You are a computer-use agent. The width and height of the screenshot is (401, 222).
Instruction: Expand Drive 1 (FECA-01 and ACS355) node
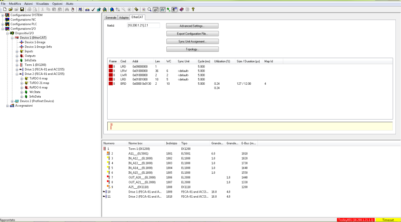17,70
